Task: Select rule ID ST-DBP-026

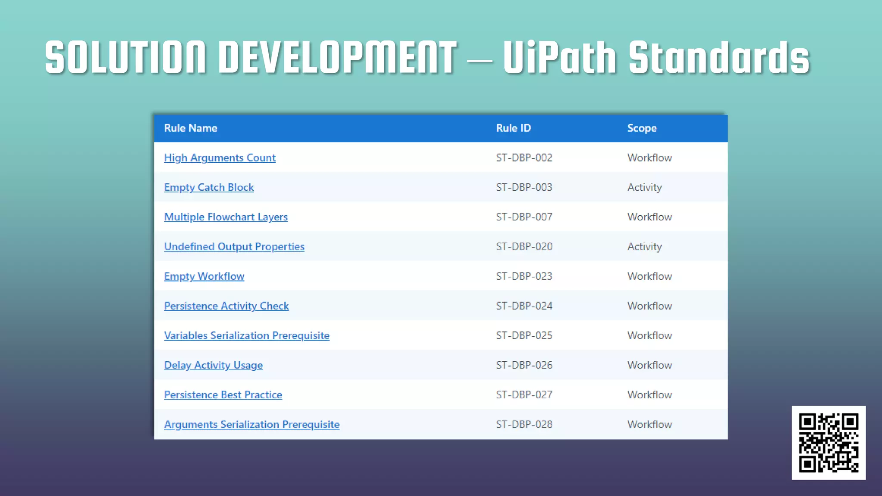Action: point(524,366)
